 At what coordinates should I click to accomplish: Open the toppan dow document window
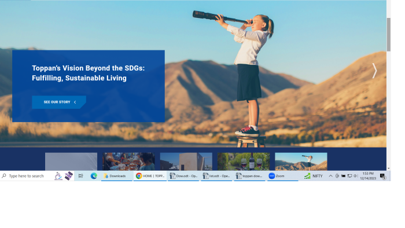click(249, 176)
